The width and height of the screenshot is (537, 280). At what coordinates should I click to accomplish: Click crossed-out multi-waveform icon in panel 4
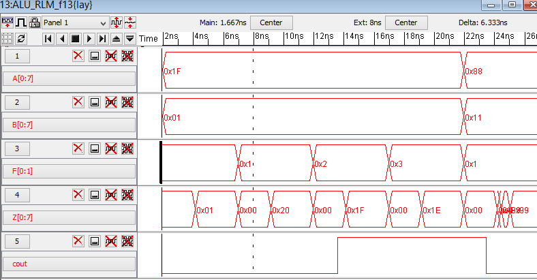[x=127, y=195]
